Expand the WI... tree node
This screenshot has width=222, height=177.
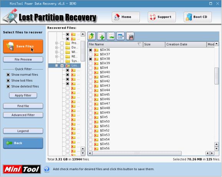point(56,52)
